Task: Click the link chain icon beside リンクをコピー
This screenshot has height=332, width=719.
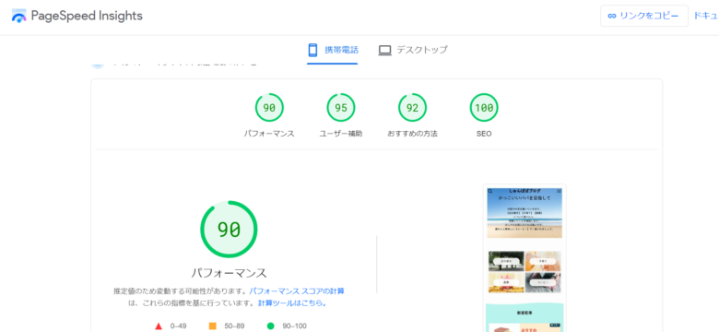Action: (x=612, y=16)
